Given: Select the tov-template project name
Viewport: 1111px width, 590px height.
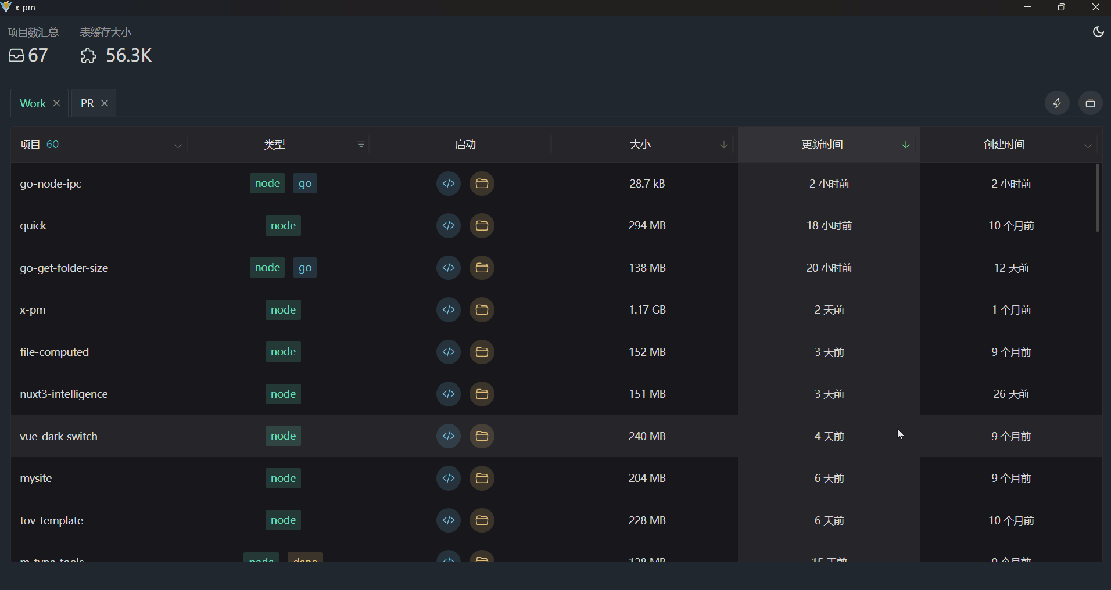Looking at the screenshot, I should (x=52, y=521).
